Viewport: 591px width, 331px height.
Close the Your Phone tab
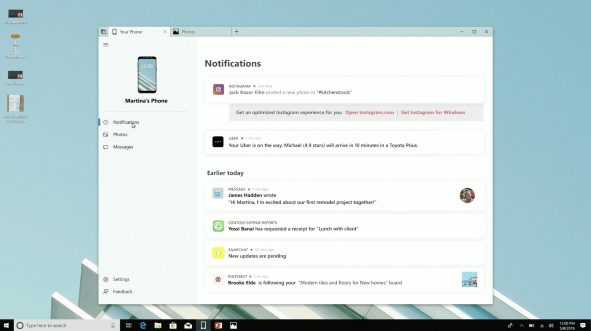pyautogui.click(x=165, y=32)
